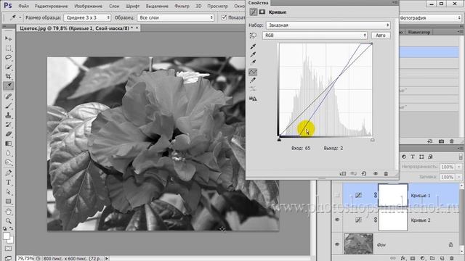The height and width of the screenshot is (261, 465).
Task: Show the Кривые 1 layer visibility
Action: [337, 195]
